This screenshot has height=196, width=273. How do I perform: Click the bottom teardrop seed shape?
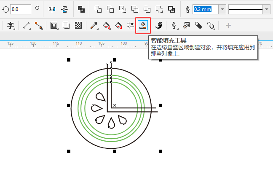[x=111, y=123]
